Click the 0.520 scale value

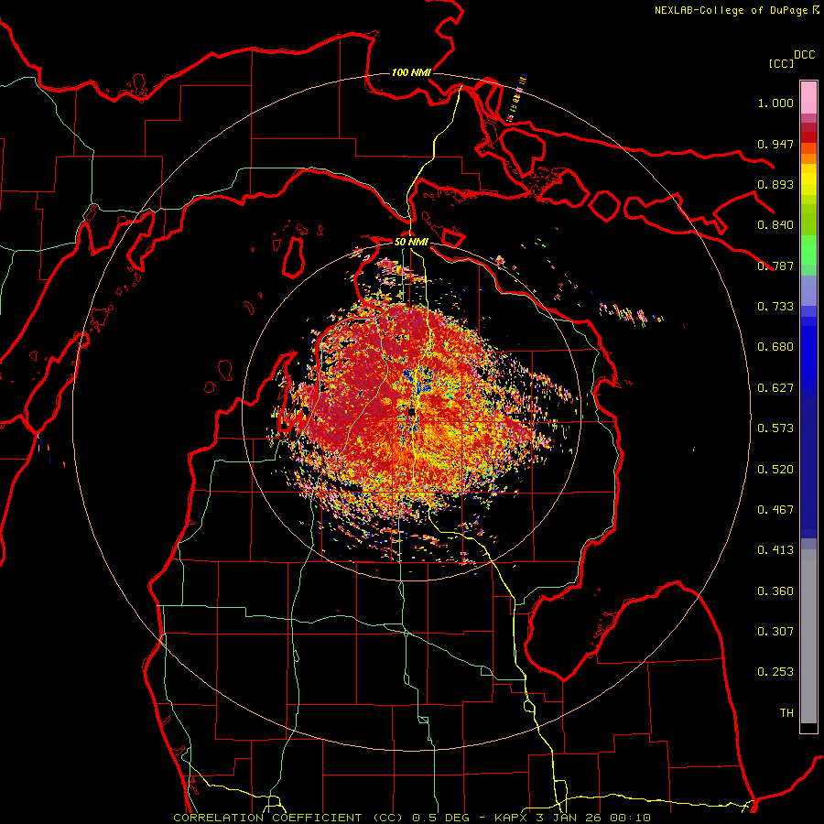pos(775,470)
